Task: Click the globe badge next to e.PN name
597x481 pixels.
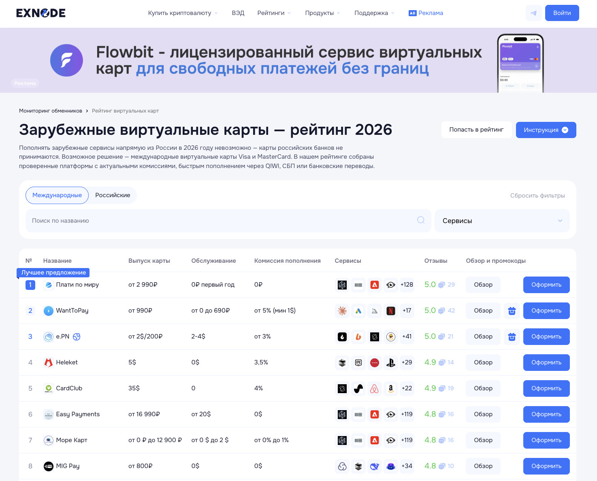Action: [x=77, y=336]
